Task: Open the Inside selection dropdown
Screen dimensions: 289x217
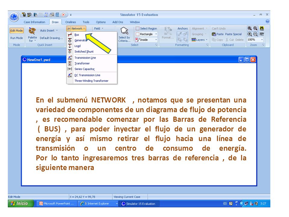Action: pos(156,40)
